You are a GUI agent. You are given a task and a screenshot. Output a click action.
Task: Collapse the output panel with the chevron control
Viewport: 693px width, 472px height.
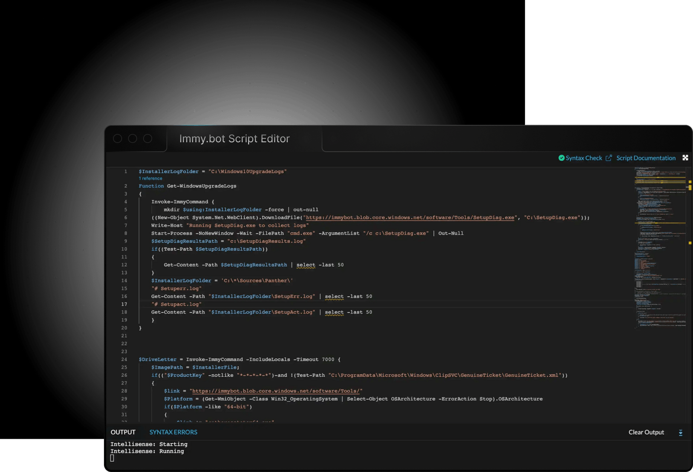pos(680,432)
